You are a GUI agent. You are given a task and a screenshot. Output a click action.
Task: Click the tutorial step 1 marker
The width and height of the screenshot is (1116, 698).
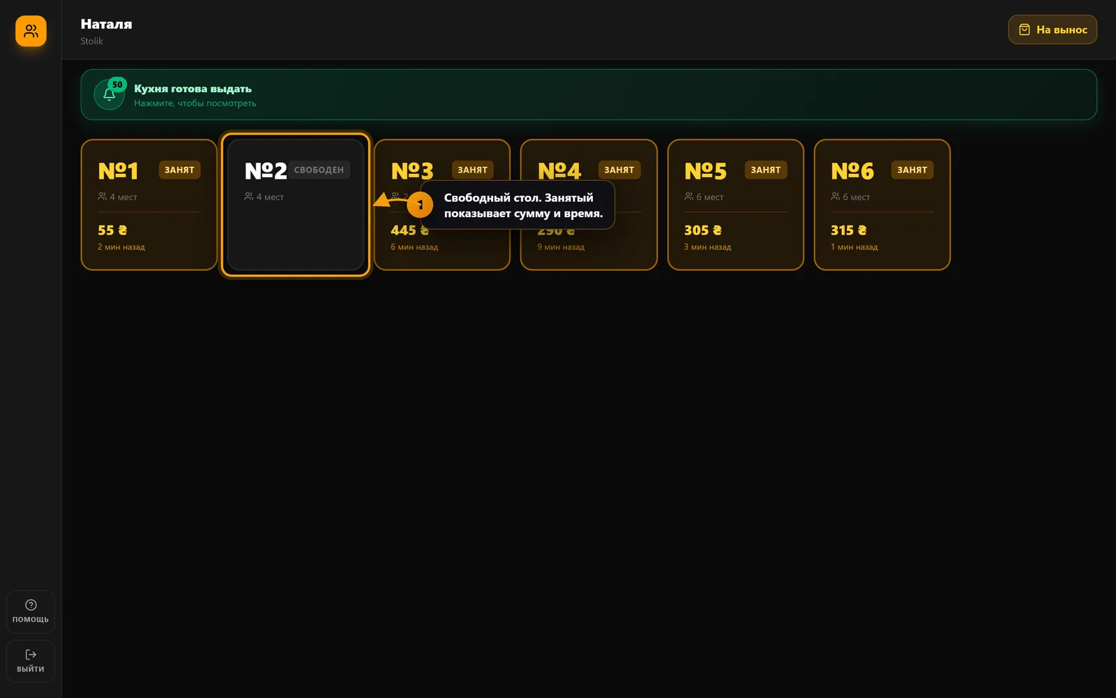[420, 205]
